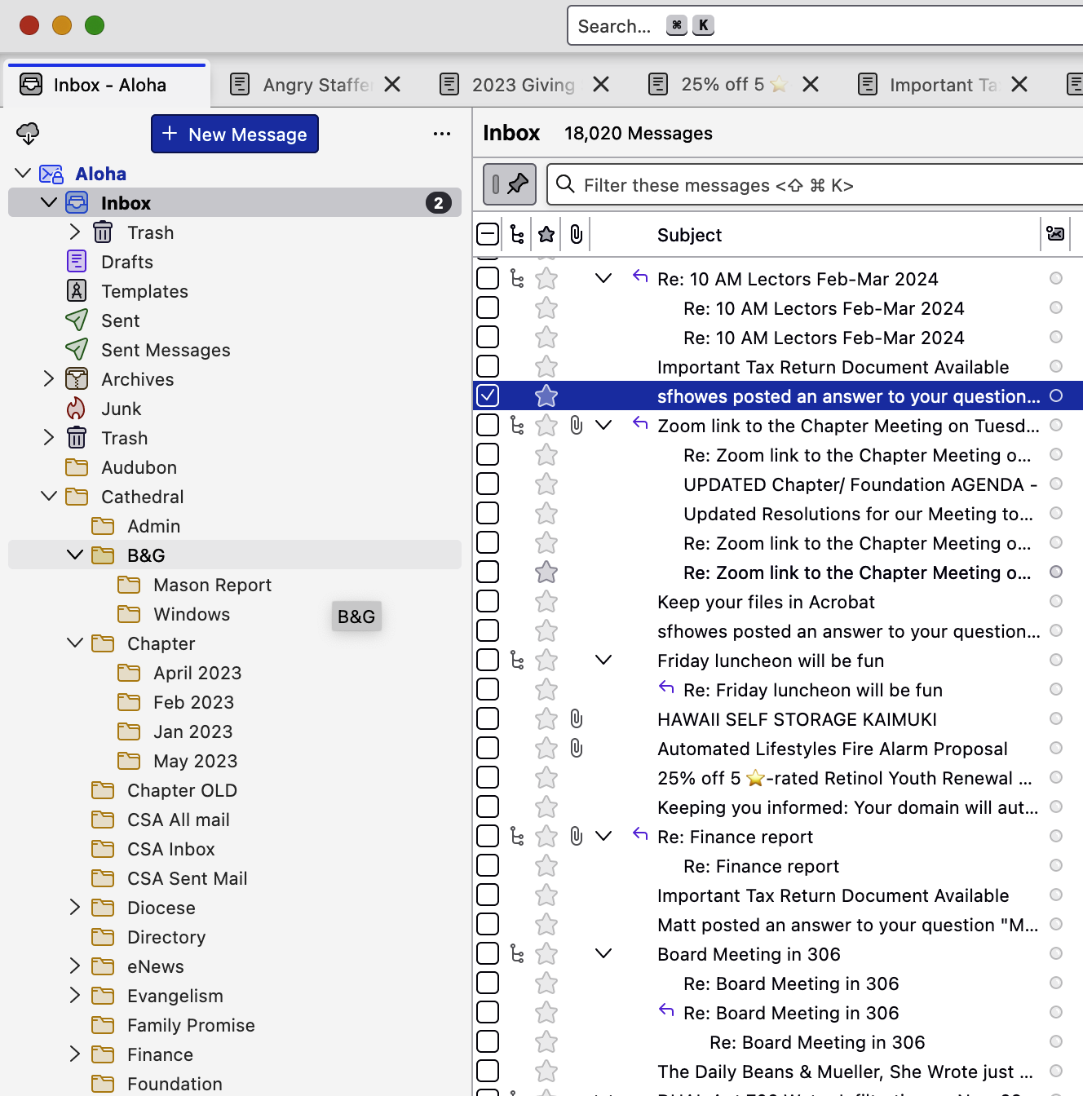Click the thread column header icon

click(x=517, y=235)
